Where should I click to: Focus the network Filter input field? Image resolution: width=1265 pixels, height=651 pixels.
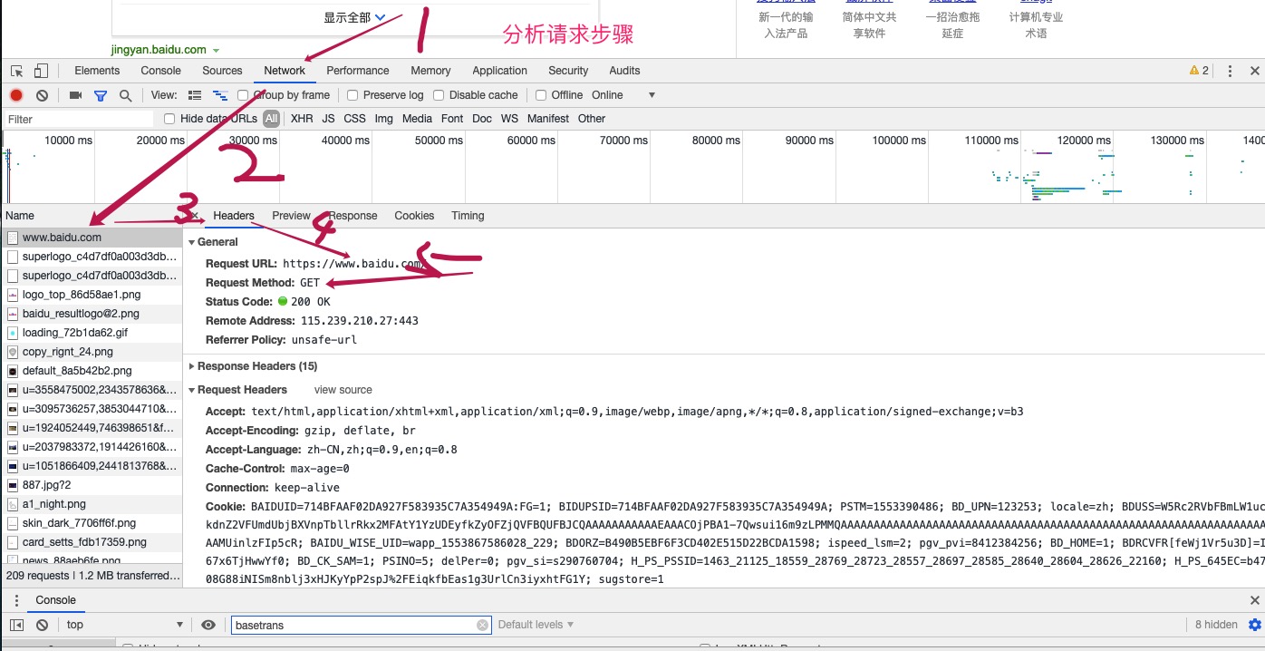coord(79,119)
